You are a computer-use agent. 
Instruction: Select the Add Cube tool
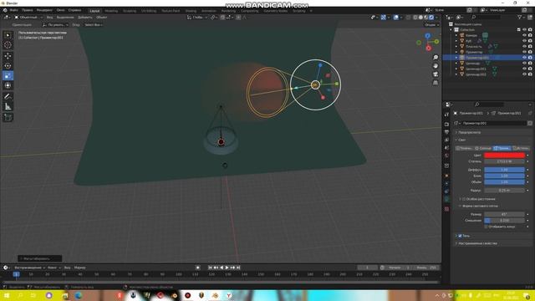click(8, 118)
